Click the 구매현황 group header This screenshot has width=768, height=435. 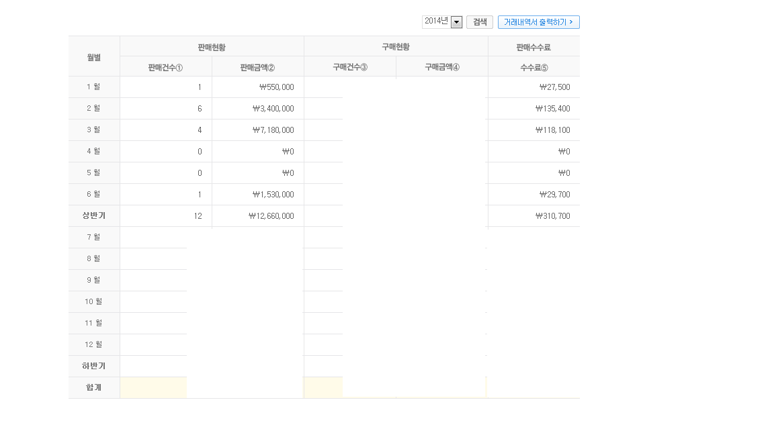pos(396,47)
